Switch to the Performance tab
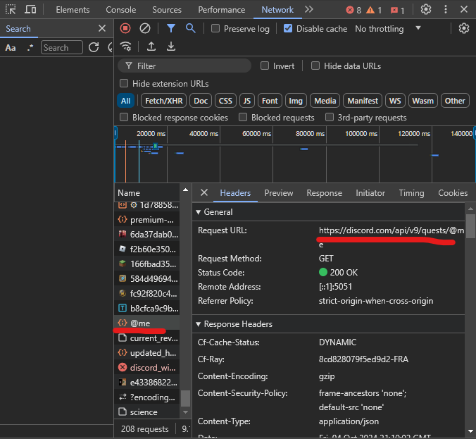Screen dimensions: 476x439 [222, 10]
